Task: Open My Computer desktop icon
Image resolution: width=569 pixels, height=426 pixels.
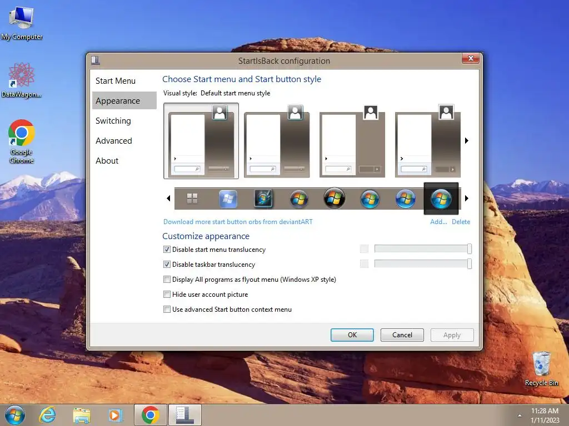Action: click(22, 23)
